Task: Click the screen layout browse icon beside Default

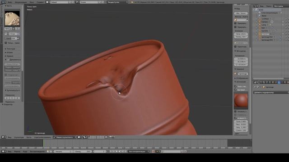Action: [47, 2]
